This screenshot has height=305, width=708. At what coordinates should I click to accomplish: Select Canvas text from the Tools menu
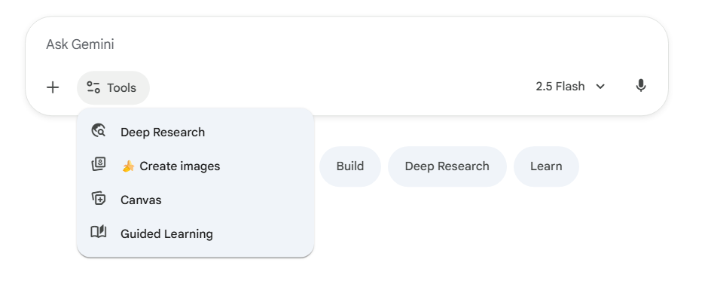point(141,200)
